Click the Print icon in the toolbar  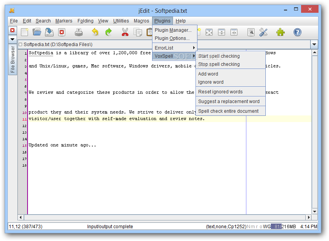pos(79,32)
